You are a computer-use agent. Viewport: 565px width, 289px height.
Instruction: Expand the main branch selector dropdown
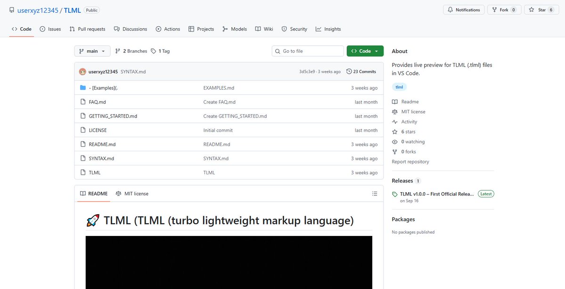coord(92,51)
